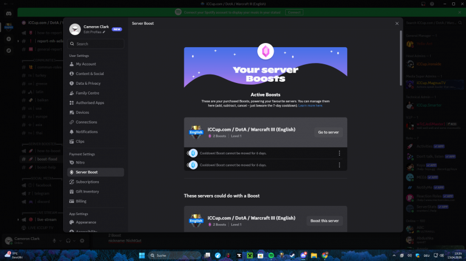The image size is (466, 261).
Task: Click the Discord help question-mark icon
Action: [432, 4]
